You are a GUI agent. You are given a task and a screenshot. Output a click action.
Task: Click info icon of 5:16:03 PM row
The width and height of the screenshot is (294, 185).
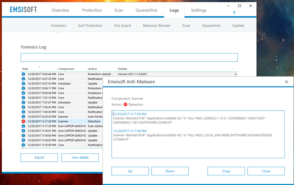23,140
